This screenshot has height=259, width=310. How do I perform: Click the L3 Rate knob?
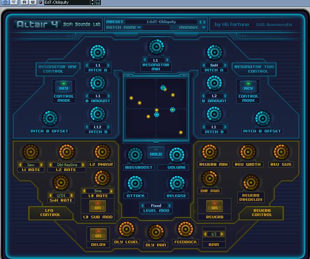tap(102, 178)
